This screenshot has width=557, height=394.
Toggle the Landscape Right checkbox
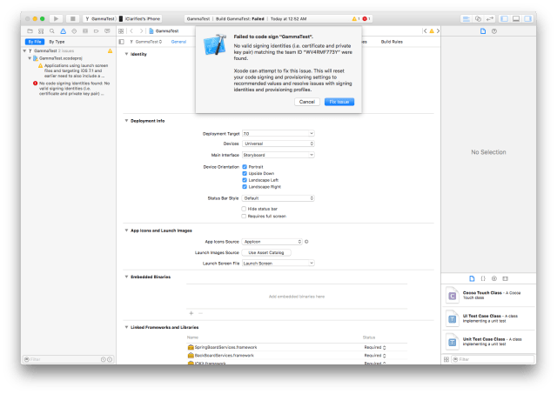(x=245, y=187)
